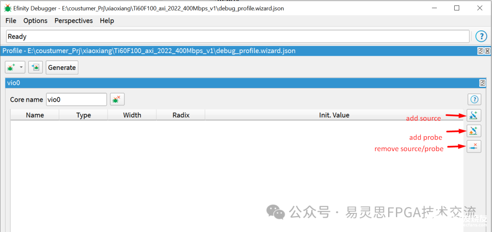Click the Radix column header

point(181,115)
